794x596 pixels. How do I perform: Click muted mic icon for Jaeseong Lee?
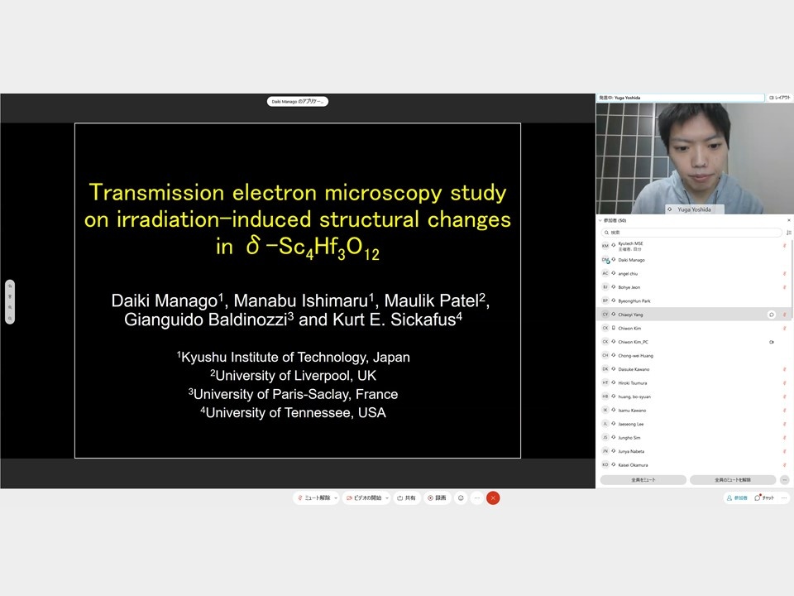pyautogui.click(x=784, y=424)
